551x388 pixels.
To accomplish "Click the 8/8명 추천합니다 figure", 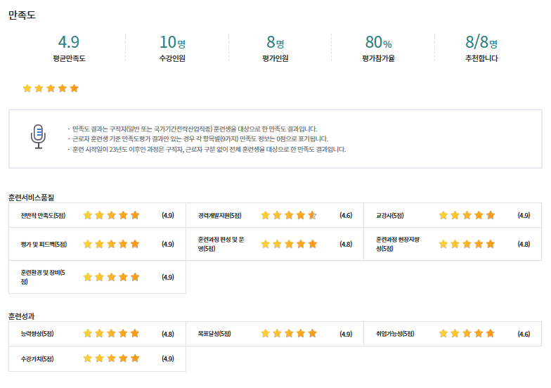I will click(481, 42).
